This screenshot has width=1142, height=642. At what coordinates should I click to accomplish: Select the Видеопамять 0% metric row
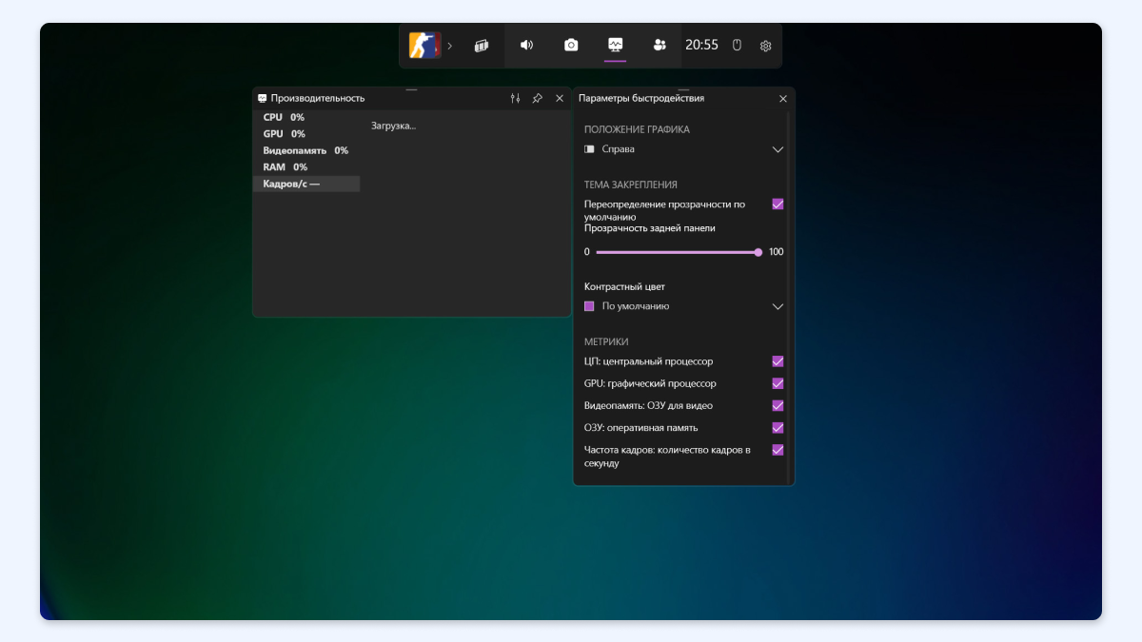pos(306,150)
